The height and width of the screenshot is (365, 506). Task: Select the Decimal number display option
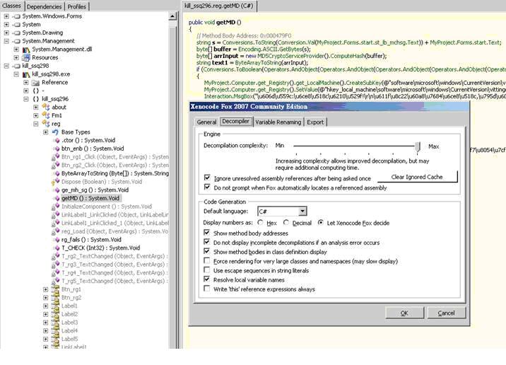pyautogui.click(x=286, y=223)
